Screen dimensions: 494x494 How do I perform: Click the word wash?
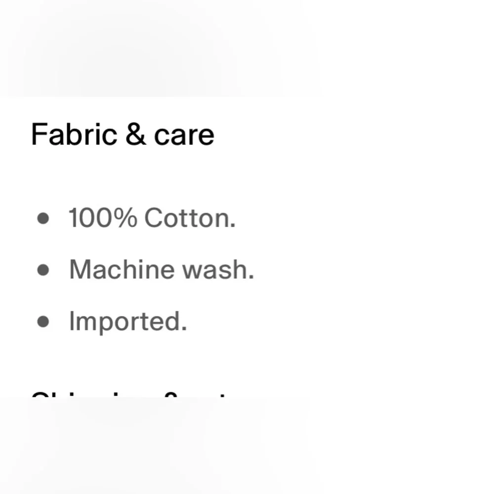[x=218, y=270]
